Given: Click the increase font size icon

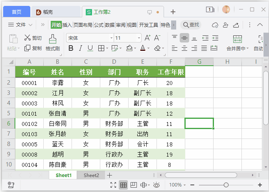Looking at the screenshot, I should [147, 38].
